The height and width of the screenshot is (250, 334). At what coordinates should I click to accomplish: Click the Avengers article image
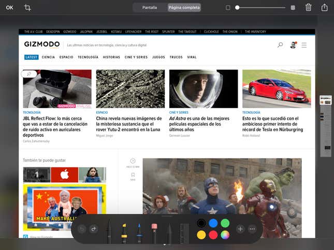pyautogui.click(x=222, y=198)
